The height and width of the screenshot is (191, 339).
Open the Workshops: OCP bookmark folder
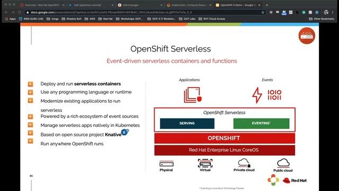(129, 19)
